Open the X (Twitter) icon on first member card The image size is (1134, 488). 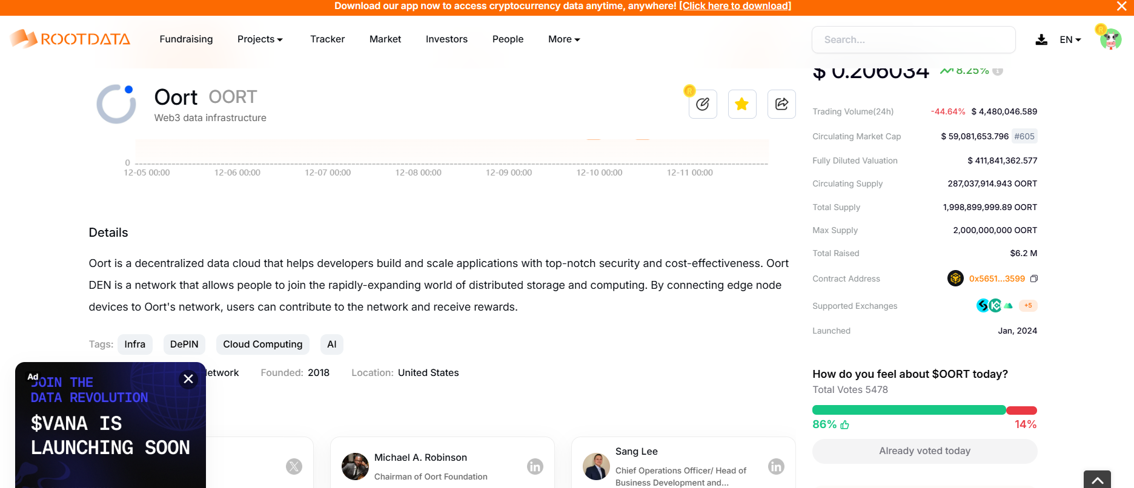click(294, 466)
